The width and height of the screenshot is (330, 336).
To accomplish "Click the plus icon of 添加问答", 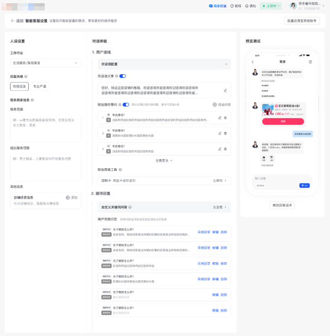I will coord(215,104).
